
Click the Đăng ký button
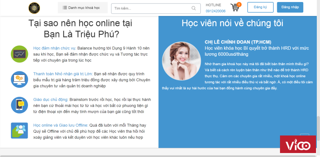tap(260, 7)
